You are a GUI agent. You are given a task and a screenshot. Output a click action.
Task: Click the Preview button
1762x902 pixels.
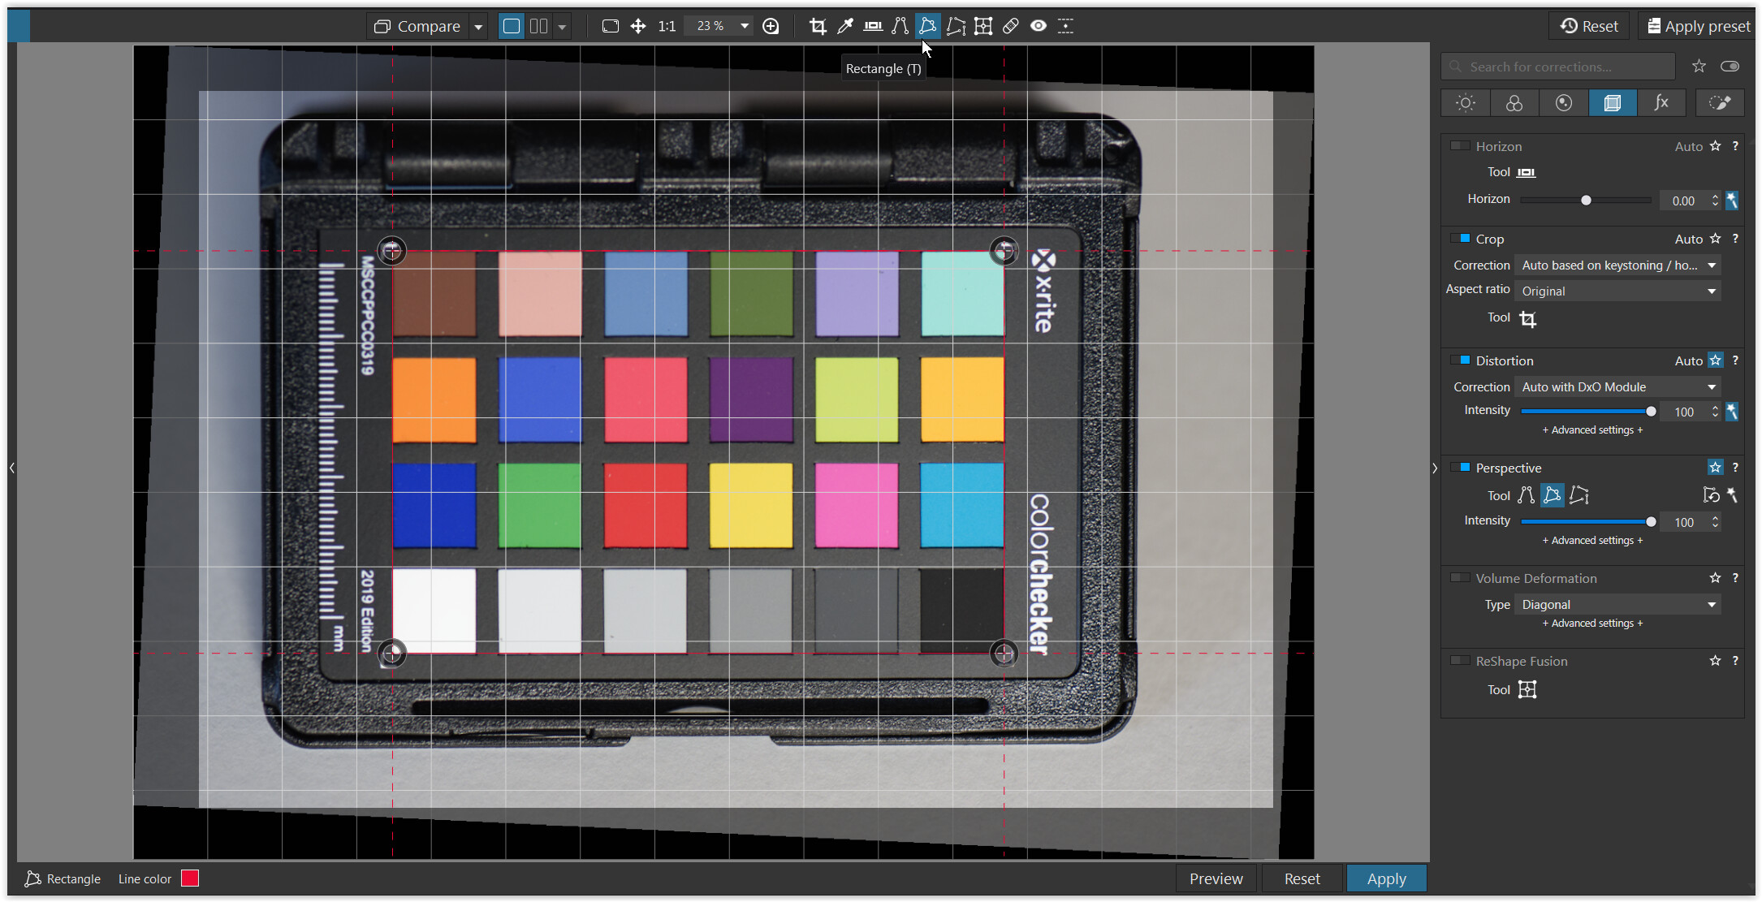coord(1216,878)
